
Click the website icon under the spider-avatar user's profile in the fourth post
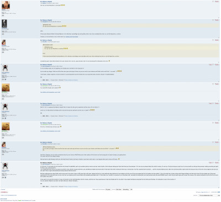pyautogui.click(x=6, y=79)
